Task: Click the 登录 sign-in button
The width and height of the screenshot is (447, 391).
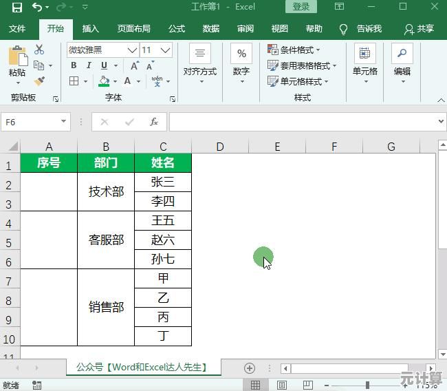Action: coord(301,7)
